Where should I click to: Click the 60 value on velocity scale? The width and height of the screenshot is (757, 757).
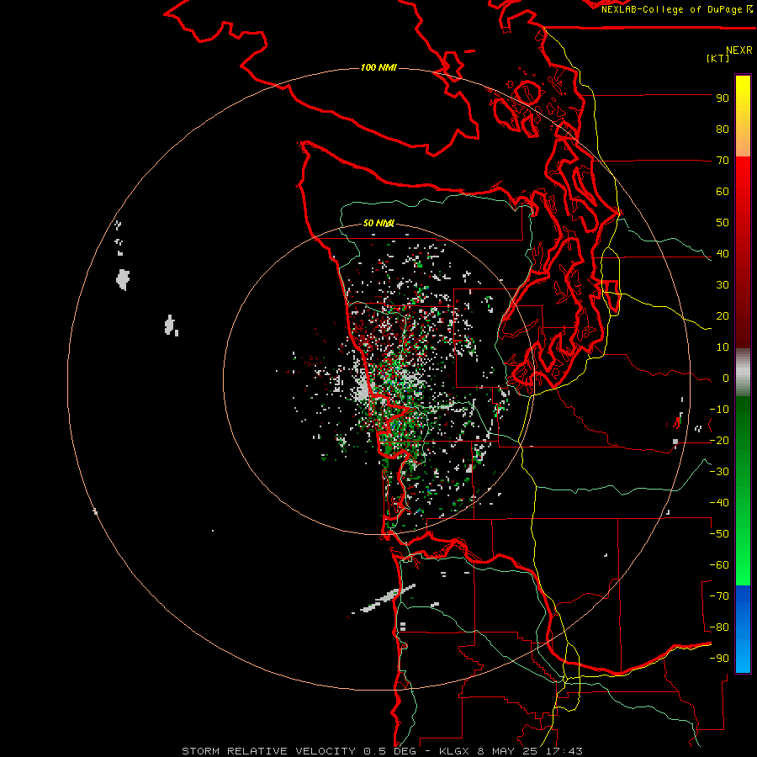point(723,191)
